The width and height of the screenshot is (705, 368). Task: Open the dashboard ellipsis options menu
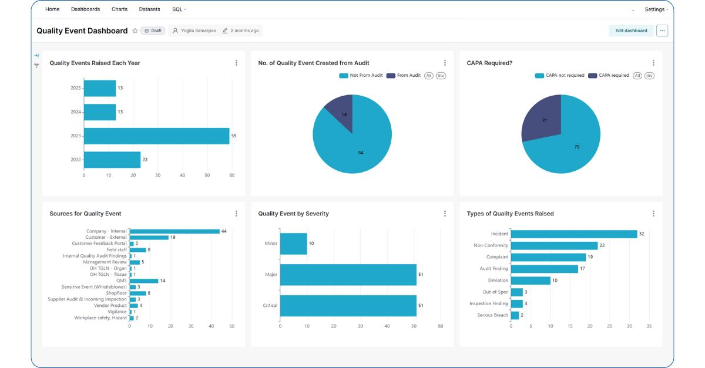coord(662,31)
